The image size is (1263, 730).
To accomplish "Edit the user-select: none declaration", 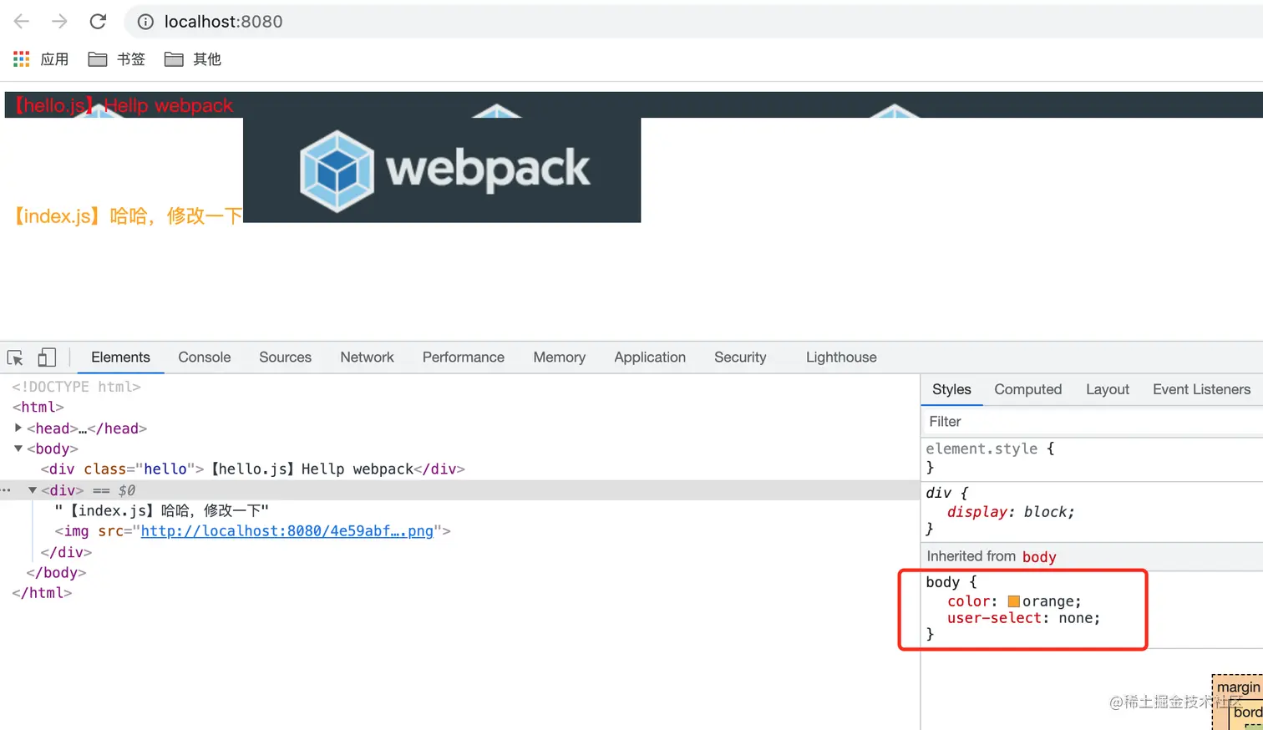I will pos(1023,618).
